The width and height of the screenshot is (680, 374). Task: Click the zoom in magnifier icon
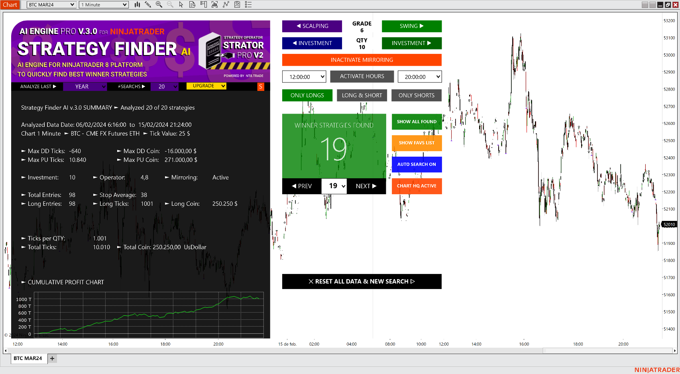[159, 4]
